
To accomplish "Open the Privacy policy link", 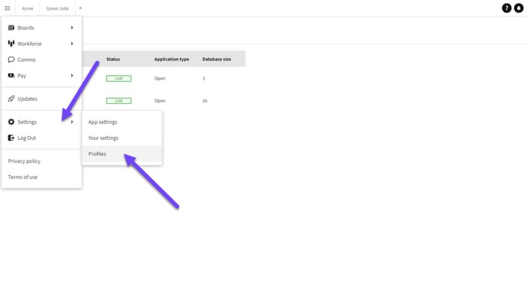I will [x=25, y=161].
